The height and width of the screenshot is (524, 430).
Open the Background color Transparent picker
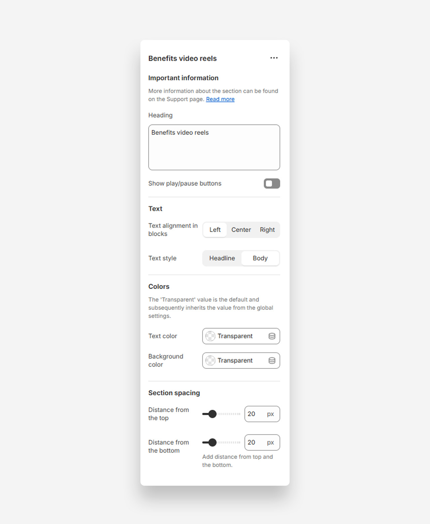(x=235, y=360)
